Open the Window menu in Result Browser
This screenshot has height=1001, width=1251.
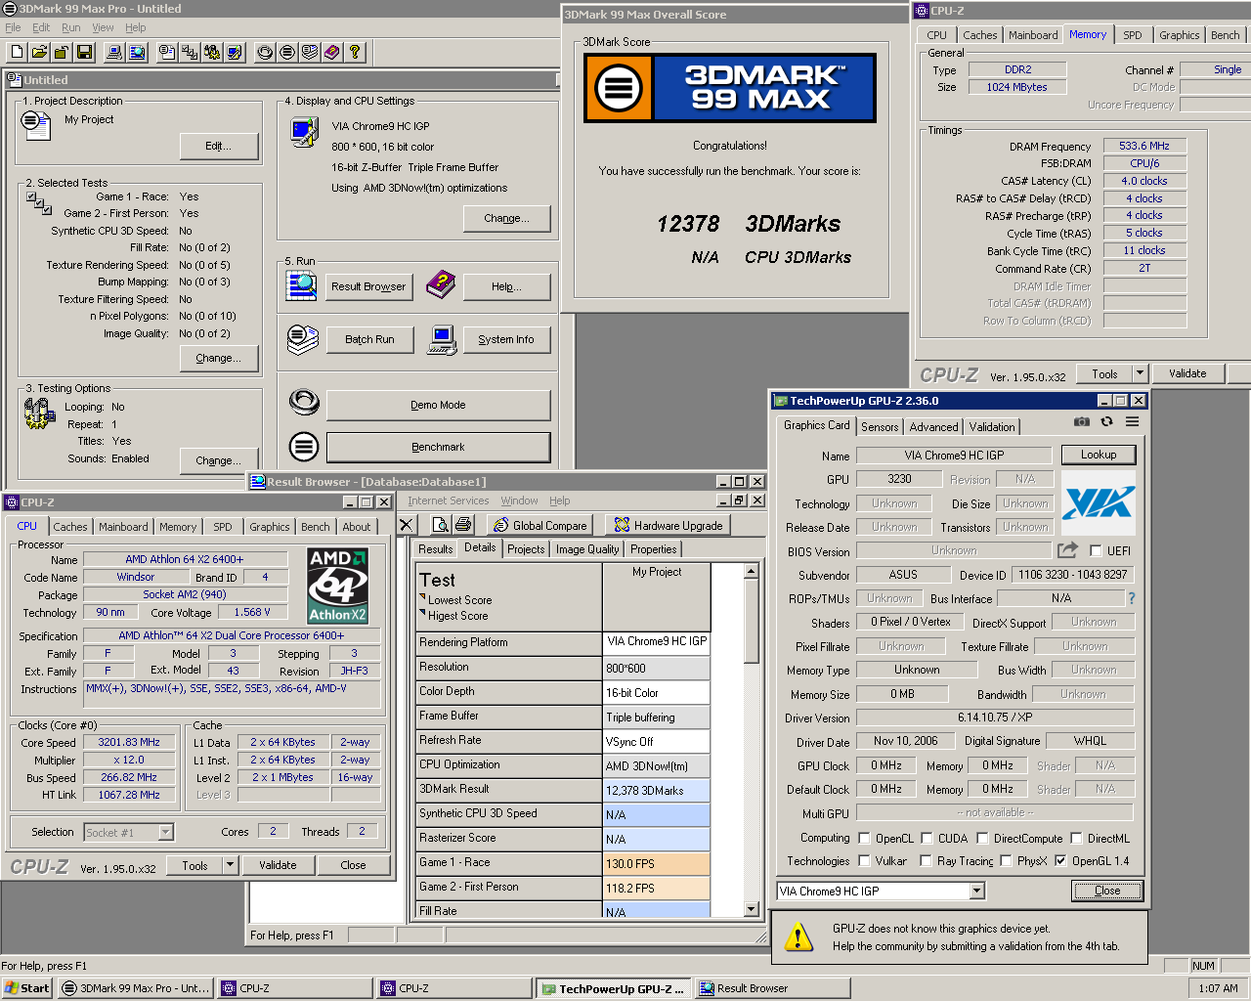(519, 500)
